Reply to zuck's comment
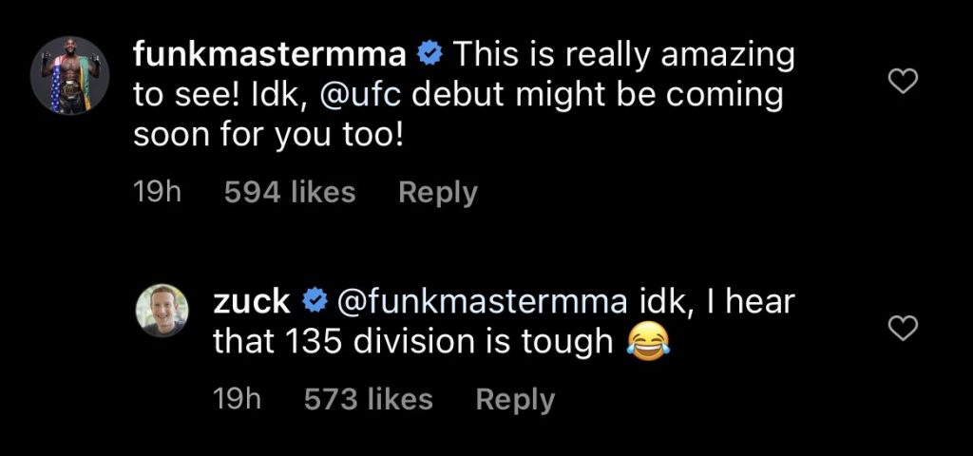 (x=515, y=399)
